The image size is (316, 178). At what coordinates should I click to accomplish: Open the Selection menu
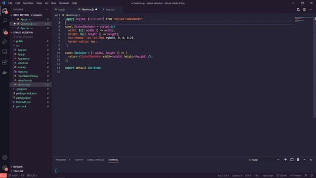click(28, 3)
